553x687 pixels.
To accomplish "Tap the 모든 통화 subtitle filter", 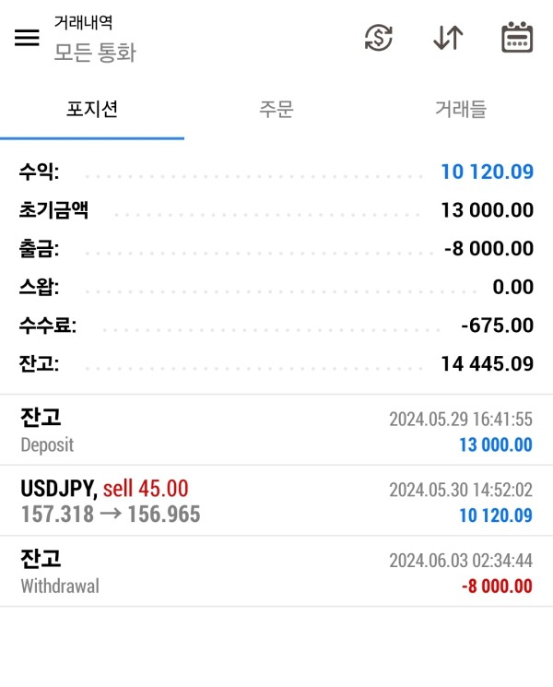I will [x=95, y=53].
